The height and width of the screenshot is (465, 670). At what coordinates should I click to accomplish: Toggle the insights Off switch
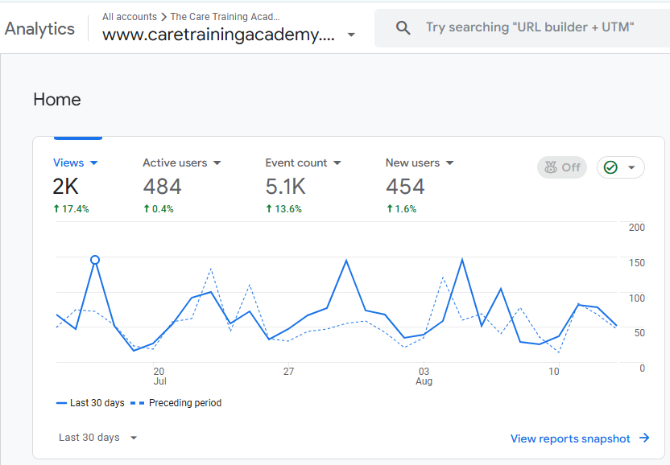tap(562, 167)
